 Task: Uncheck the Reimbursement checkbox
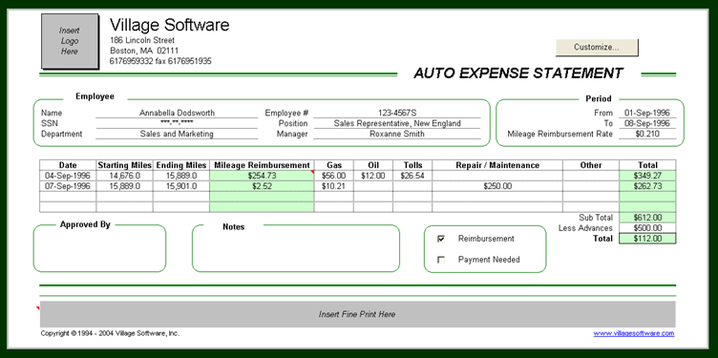pos(441,239)
